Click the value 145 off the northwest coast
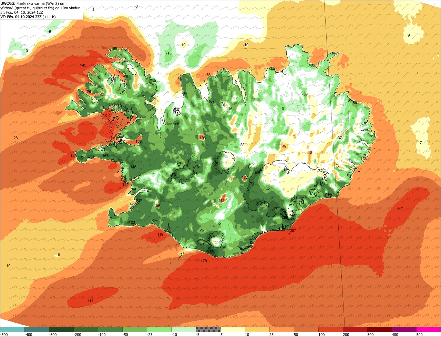 (83, 65)
